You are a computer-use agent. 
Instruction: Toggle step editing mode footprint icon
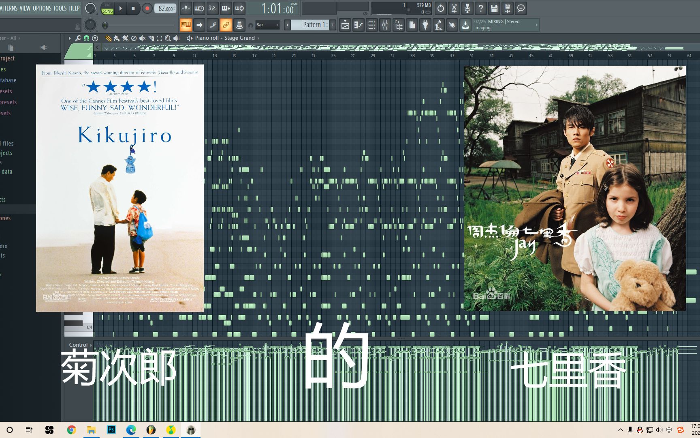pyautogui.click(x=213, y=25)
